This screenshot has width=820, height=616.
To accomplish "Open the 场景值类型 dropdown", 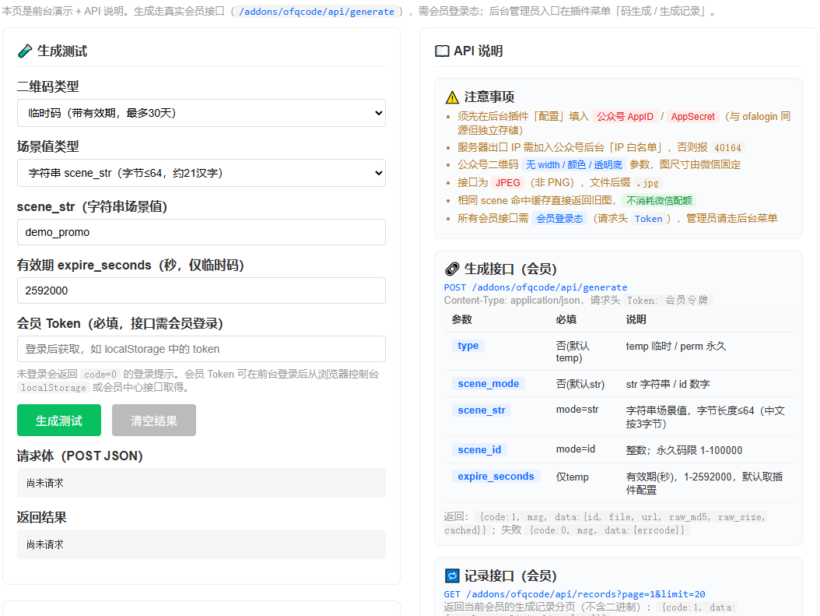I will (201, 173).
